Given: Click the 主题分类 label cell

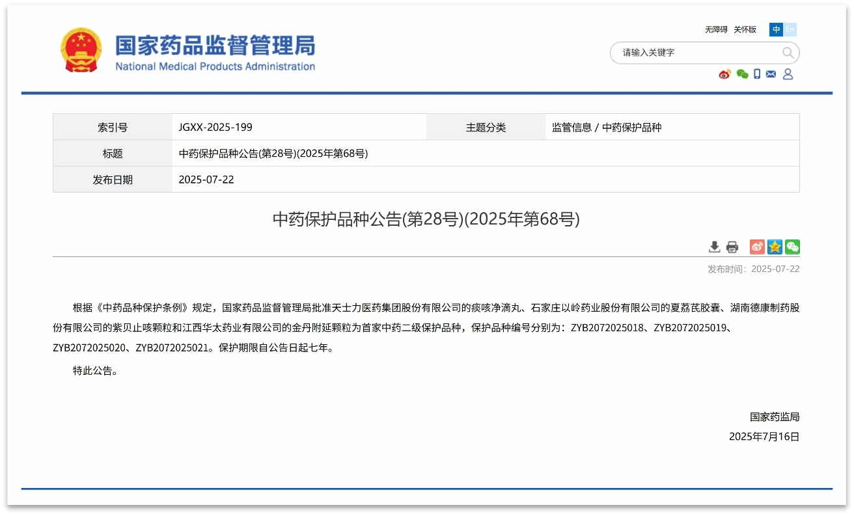Looking at the screenshot, I should click(486, 128).
